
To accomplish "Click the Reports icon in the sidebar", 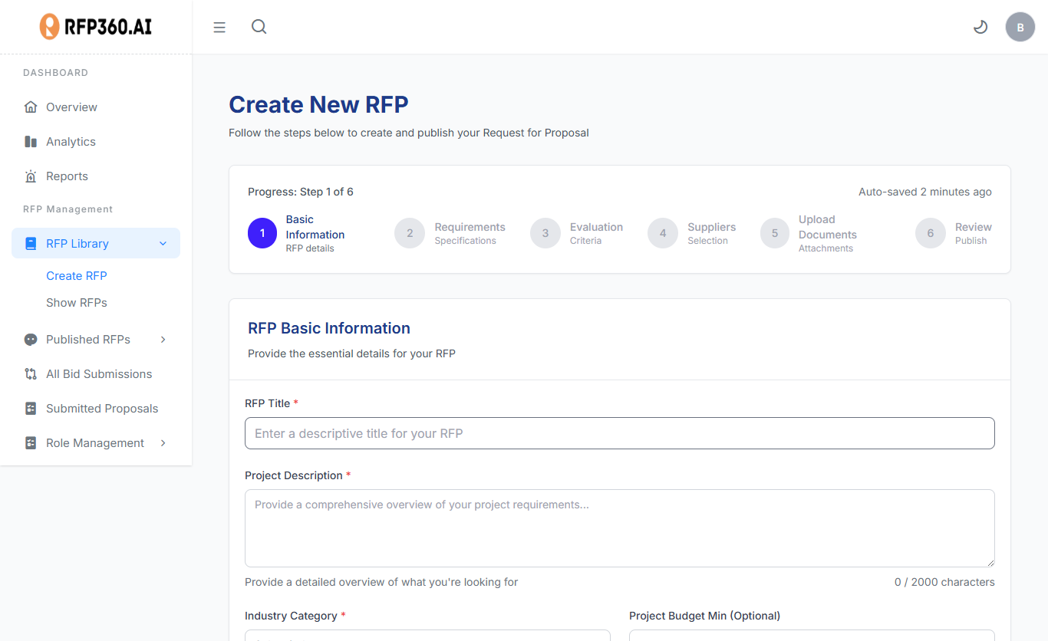I will [x=31, y=176].
